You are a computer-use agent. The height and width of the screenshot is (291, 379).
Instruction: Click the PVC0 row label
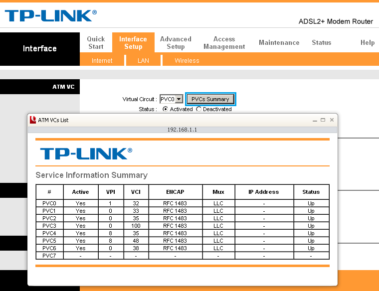coord(49,203)
